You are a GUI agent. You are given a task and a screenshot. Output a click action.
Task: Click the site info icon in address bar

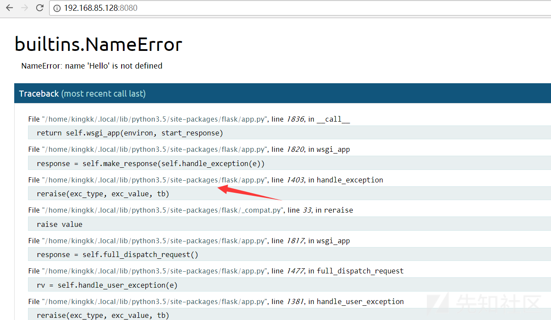(x=57, y=8)
